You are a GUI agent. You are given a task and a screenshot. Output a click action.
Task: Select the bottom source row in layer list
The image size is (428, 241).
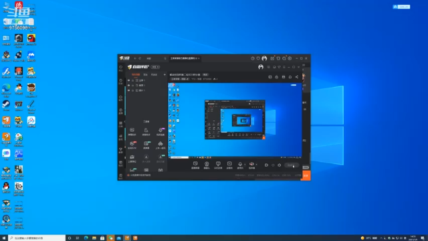click(x=146, y=90)
